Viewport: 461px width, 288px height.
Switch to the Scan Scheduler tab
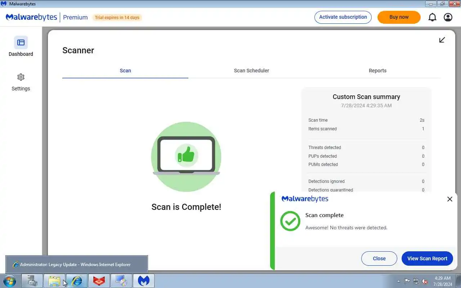(x=251, y=71)
